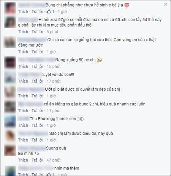This screenshot has height=176, width=171.
Task: Click the red heart emoji in first comment
Action: click(127, 5)
